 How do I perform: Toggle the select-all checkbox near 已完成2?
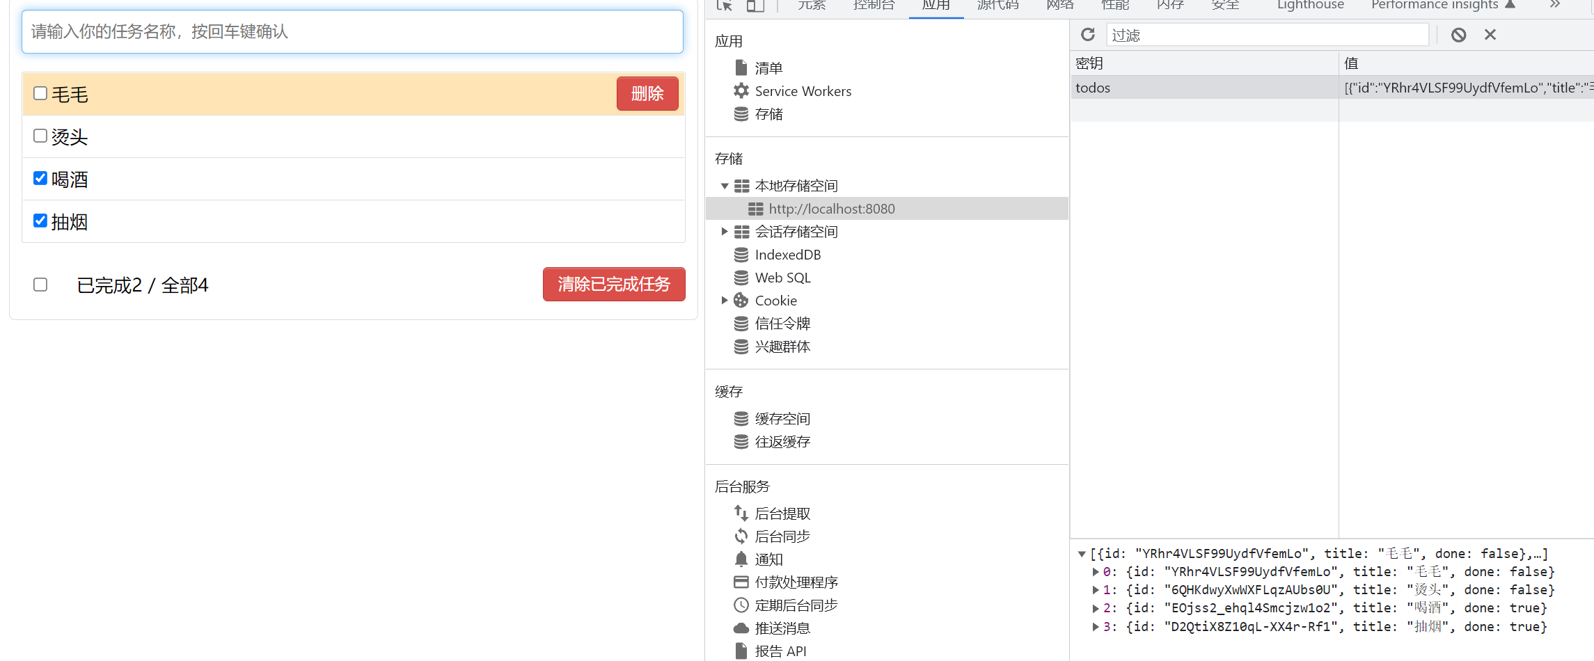[40, 285]
